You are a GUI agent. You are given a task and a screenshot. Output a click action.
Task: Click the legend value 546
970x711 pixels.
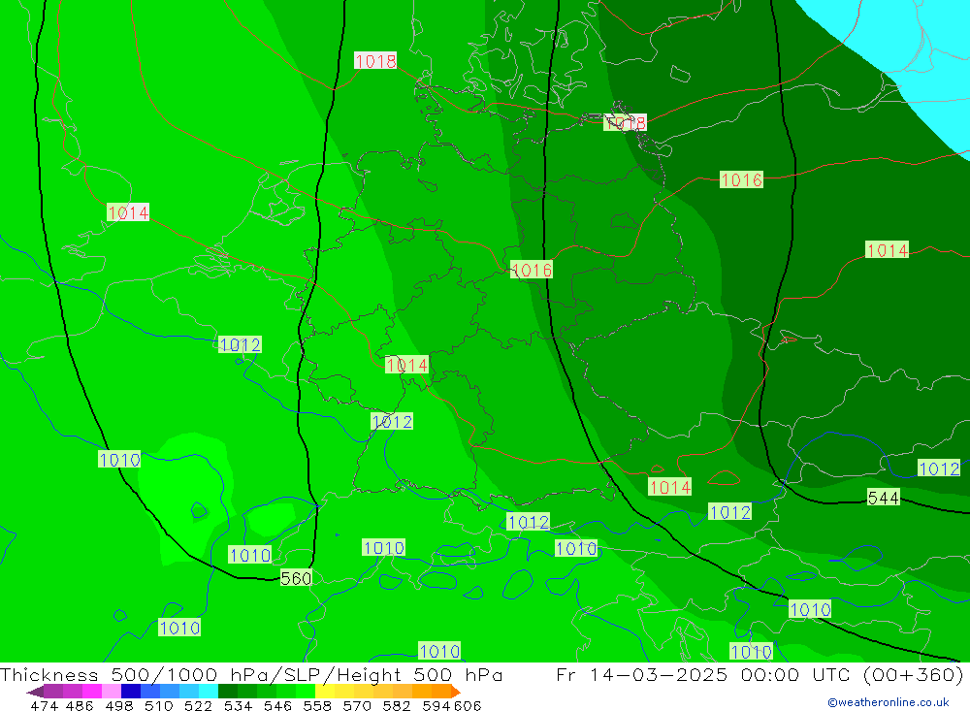277,706
